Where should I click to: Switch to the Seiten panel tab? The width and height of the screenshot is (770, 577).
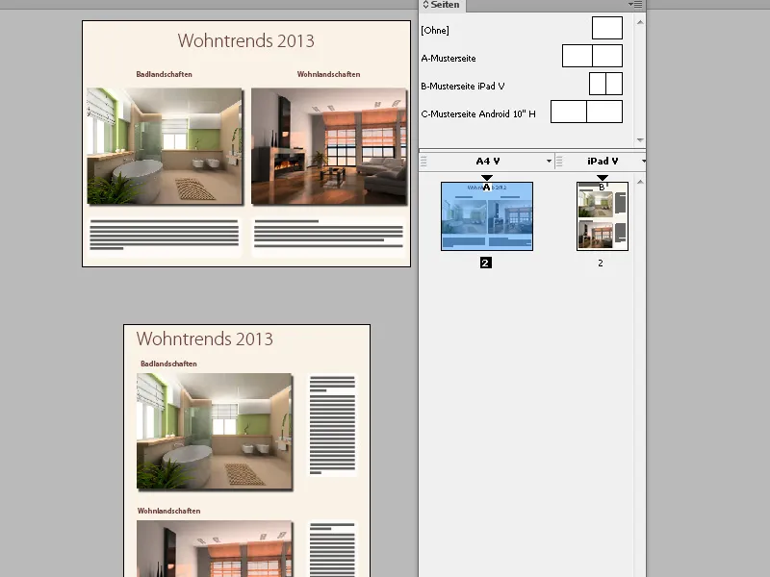pyautogui.click(x=441, y=5)
